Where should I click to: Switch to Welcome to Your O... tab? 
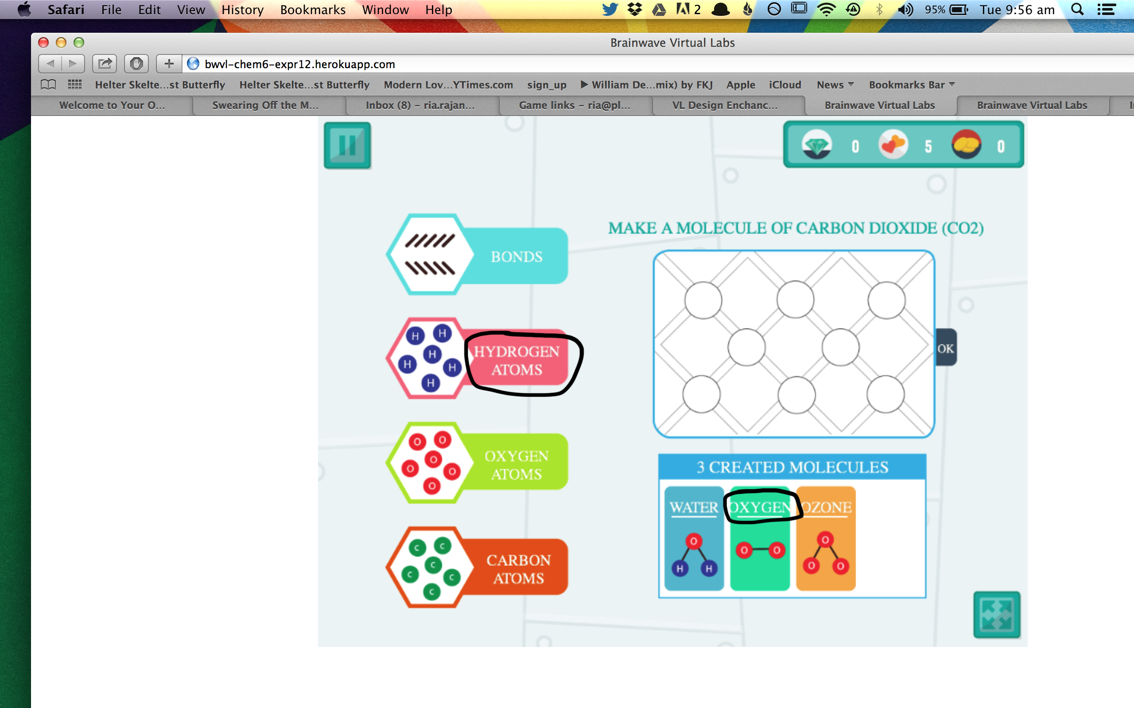pyautogui.click(x=112, y=105)
